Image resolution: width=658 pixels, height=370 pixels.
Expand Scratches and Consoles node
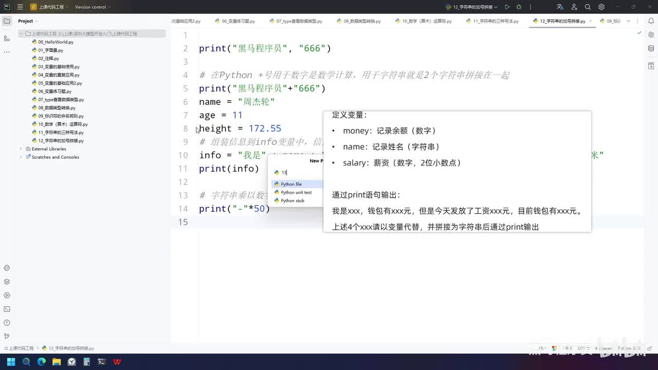[21, 157]
